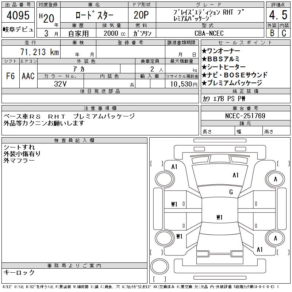292x292 pixels.
Task: Click the lot number 4095 field
Action: point(18,15)
